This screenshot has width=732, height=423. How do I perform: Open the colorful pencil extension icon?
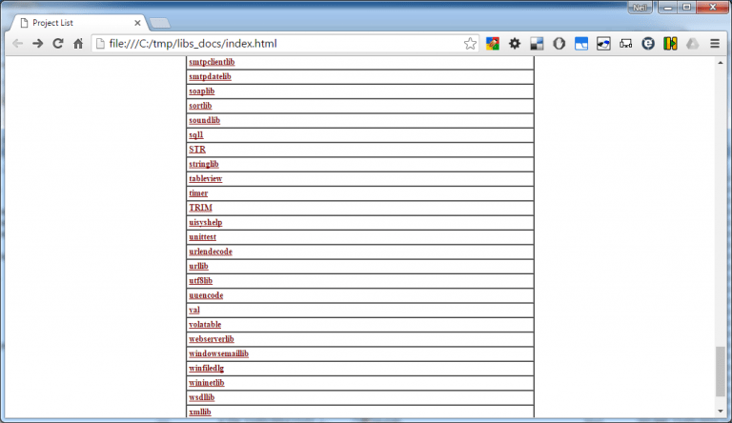(x=493, y=44)
